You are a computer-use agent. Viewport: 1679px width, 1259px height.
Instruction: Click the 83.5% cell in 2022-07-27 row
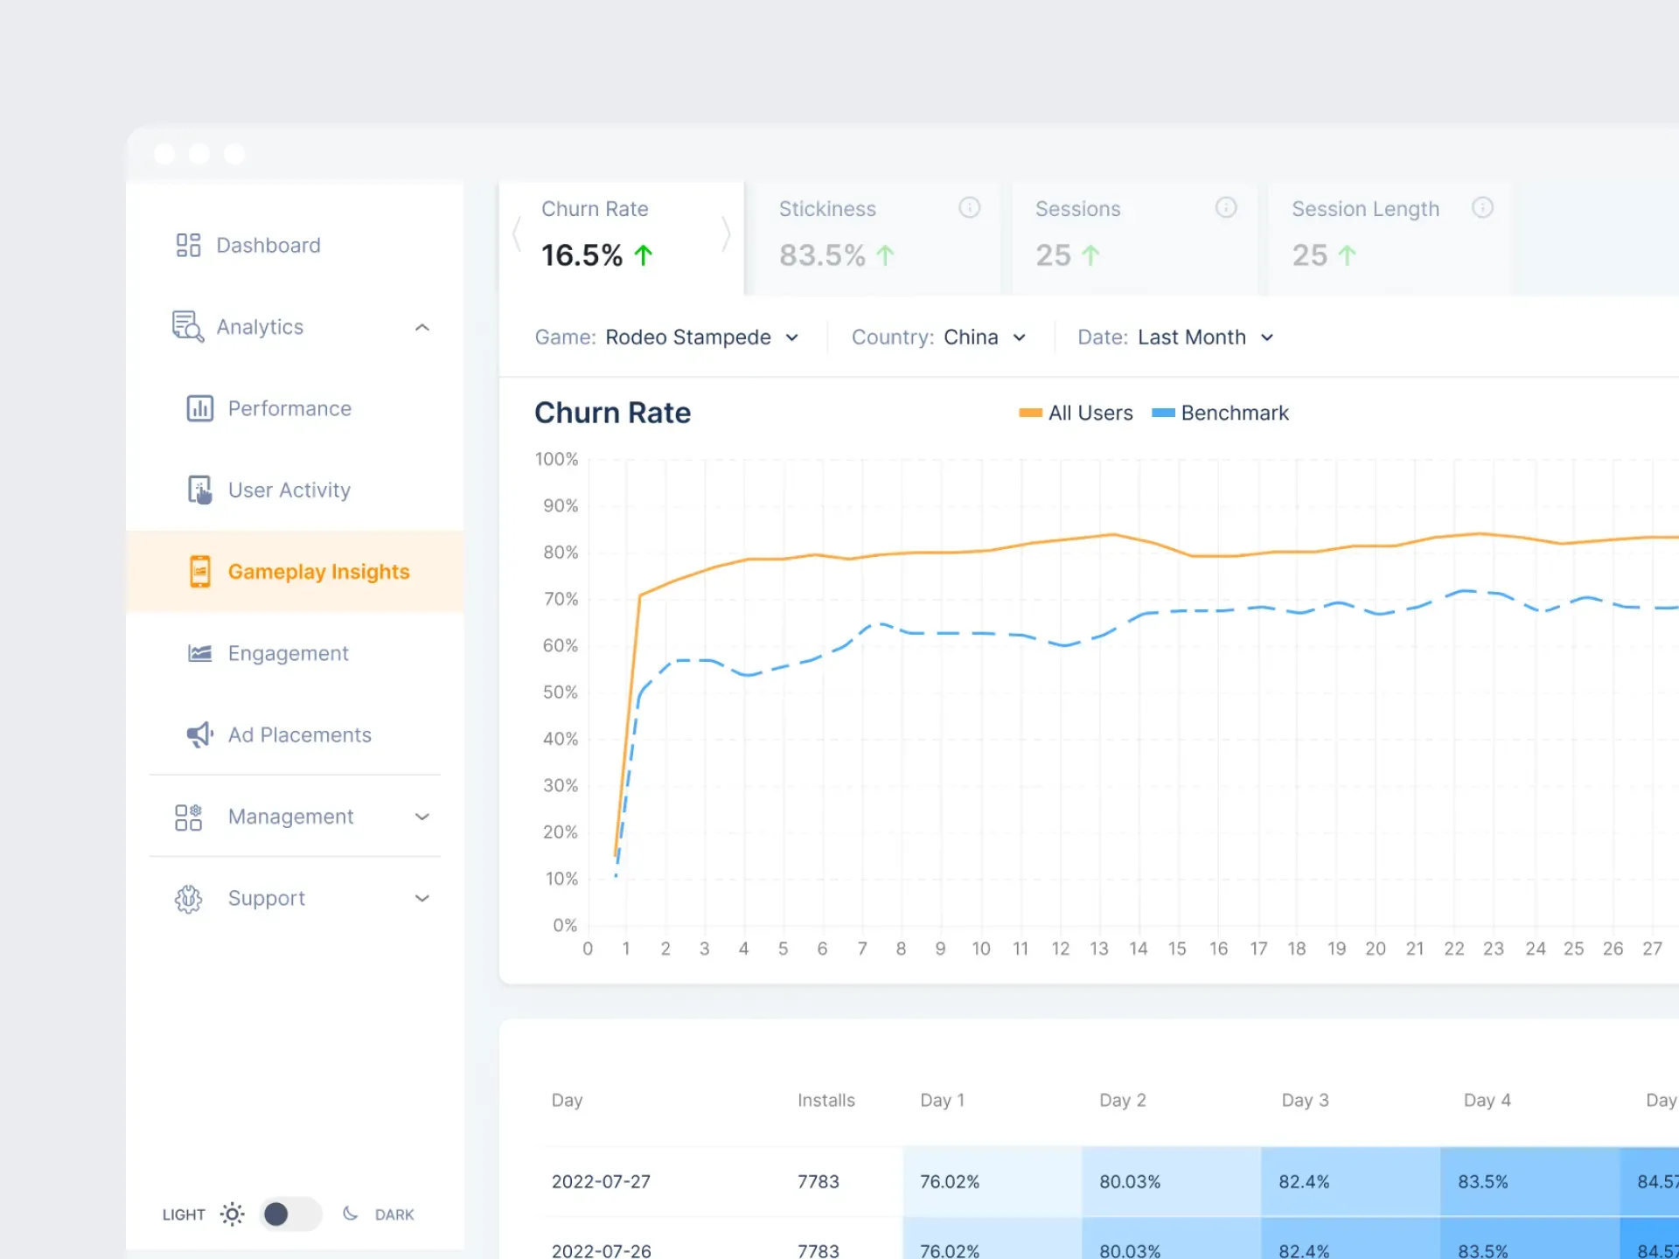1529,1181
